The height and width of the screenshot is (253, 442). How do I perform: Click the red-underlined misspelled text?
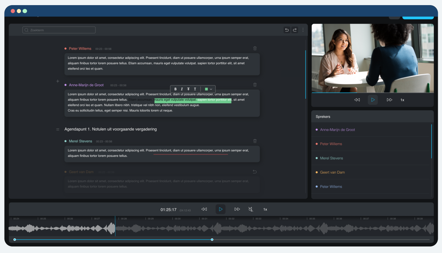point(191,151)
